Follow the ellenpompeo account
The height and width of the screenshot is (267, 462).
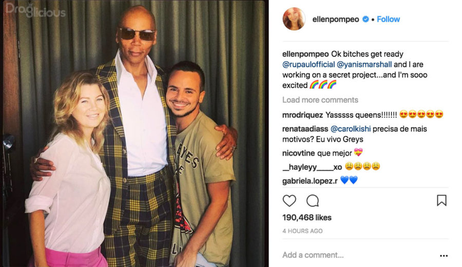tap(389, 19)
